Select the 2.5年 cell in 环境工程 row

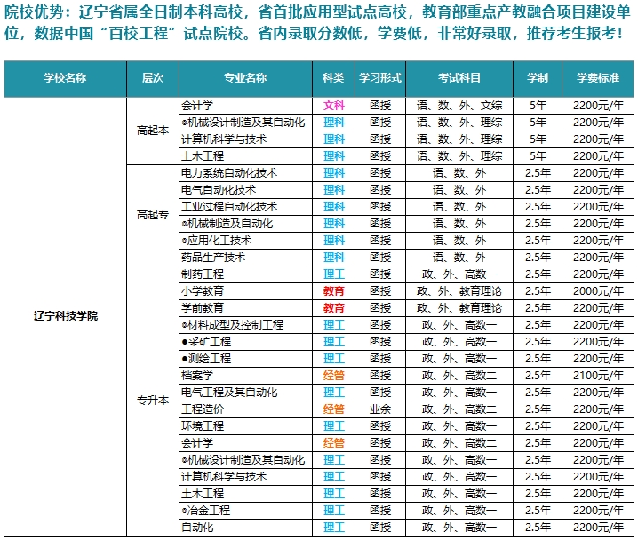[538, 426]
